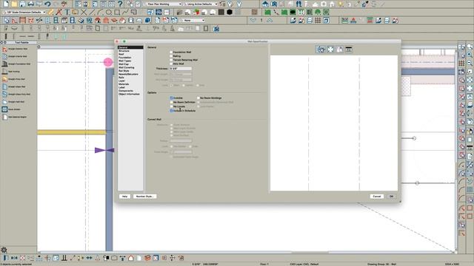The width and height of the screenshot is (474, 266).
Task: Enable the Foundation Wall checkbox
Action: (x=171, y=52)
